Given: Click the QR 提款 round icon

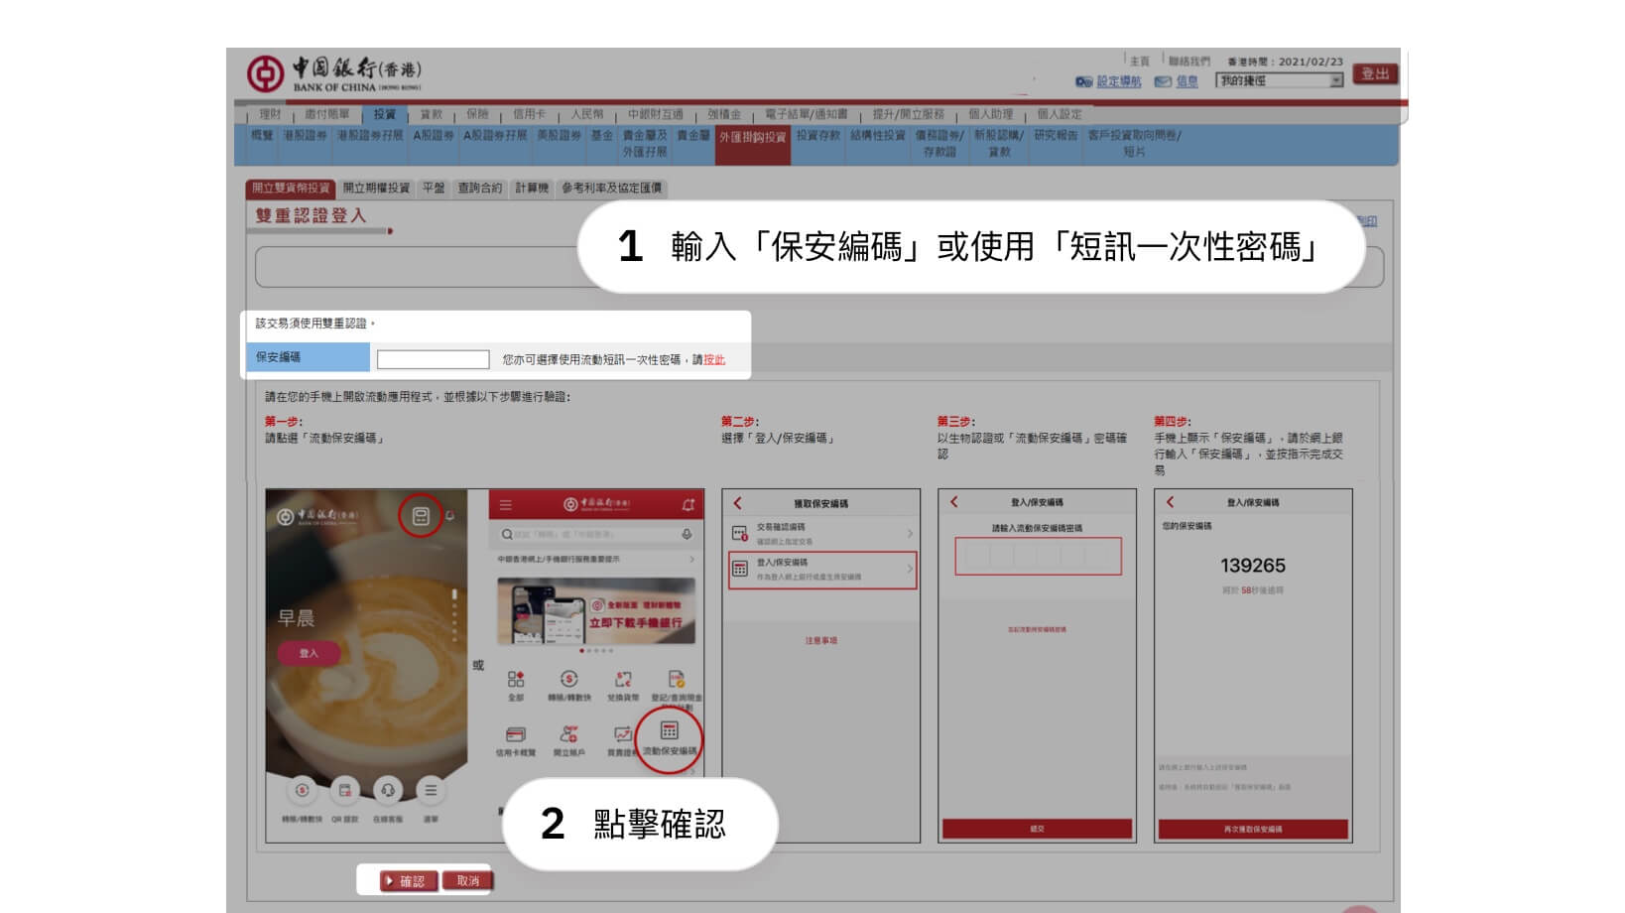Looking at the screenshot, I should pos(344,791).
